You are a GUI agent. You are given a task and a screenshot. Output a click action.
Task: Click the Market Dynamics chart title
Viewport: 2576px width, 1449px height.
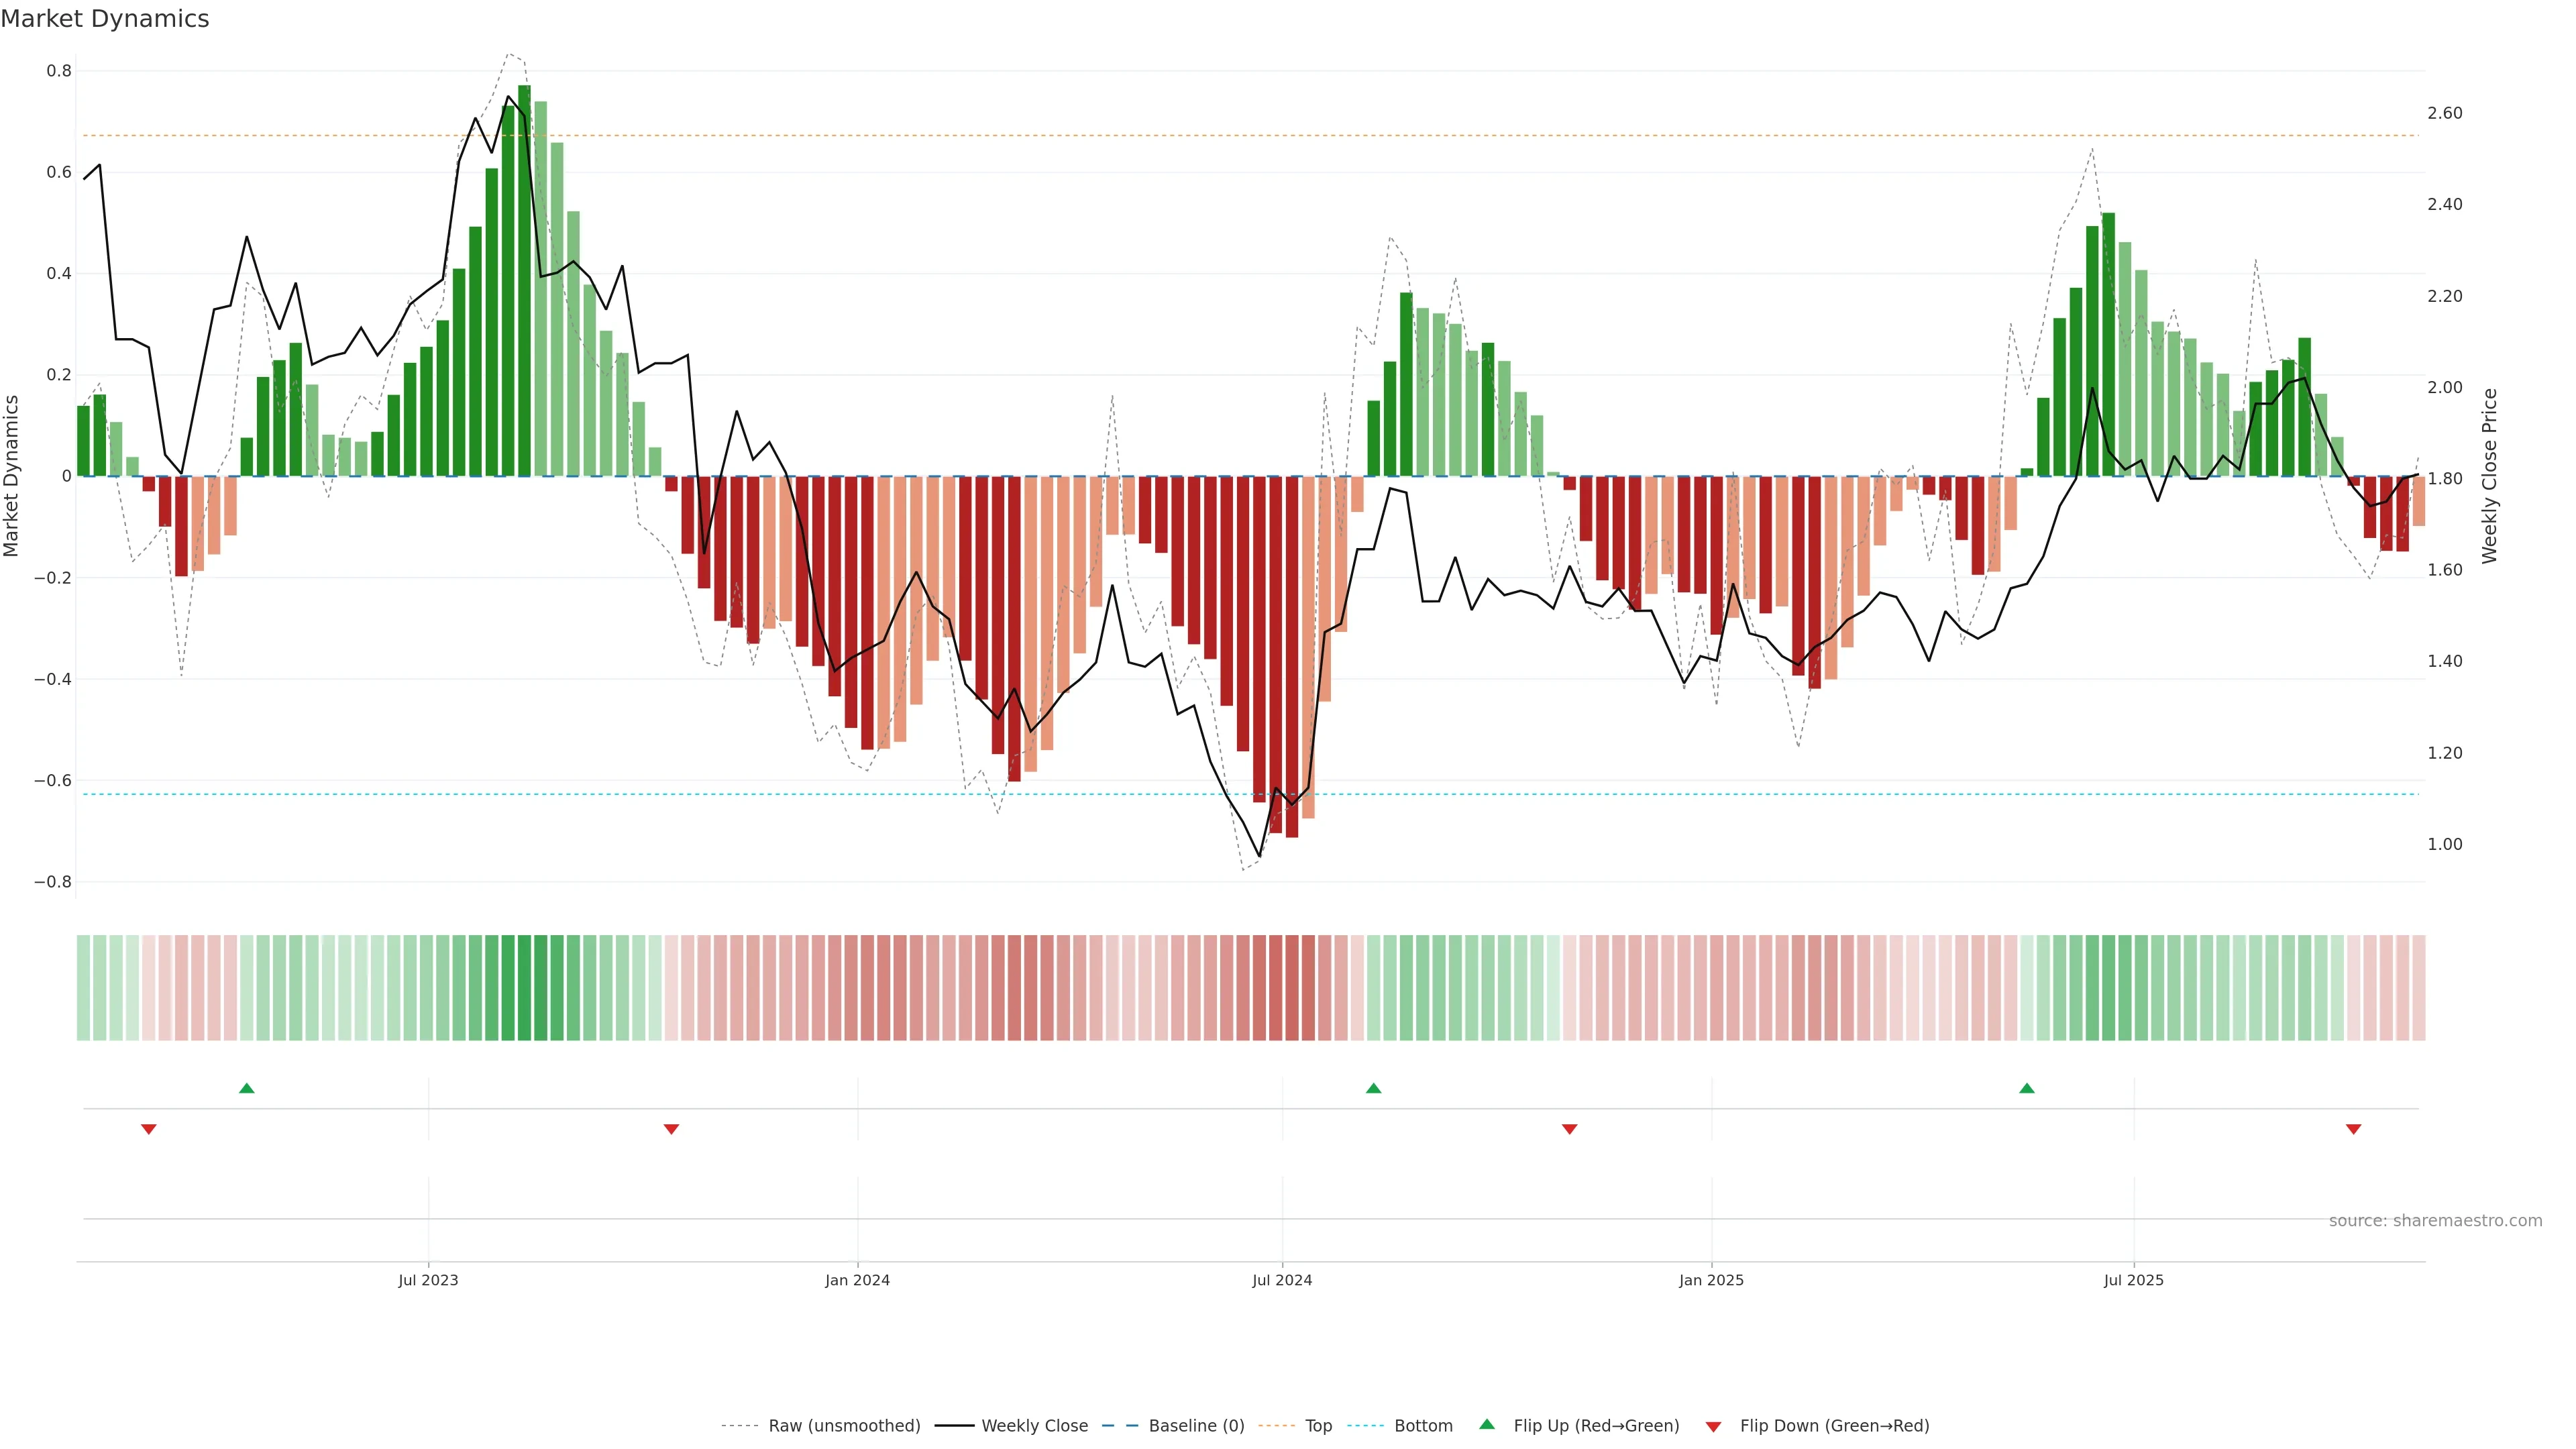(x=105, y=19)
